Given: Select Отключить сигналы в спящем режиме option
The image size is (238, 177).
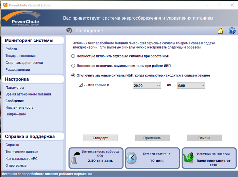Looking at the screenshot, I should 73,75.
